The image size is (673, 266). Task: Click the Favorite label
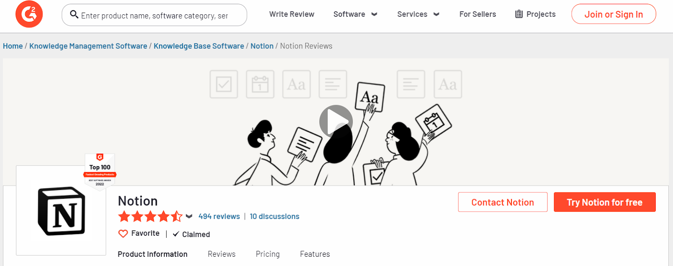146,234
